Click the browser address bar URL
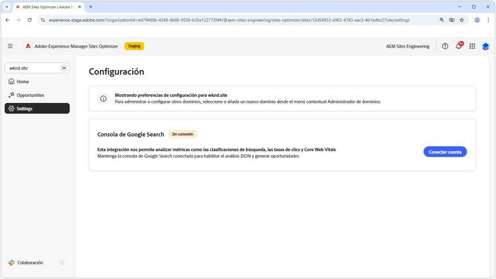Image resolution: width=496 pixels, height=279 pixels. [x=229, y=20]
